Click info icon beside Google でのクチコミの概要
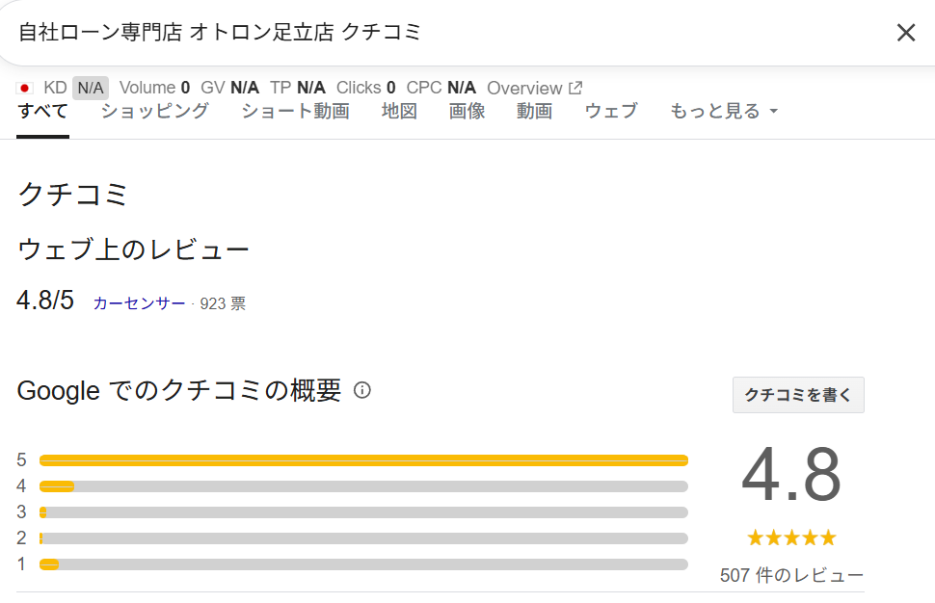 [x=362, y=390]
